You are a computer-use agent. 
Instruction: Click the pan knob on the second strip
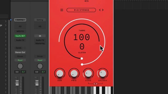[x=40, y=66]
